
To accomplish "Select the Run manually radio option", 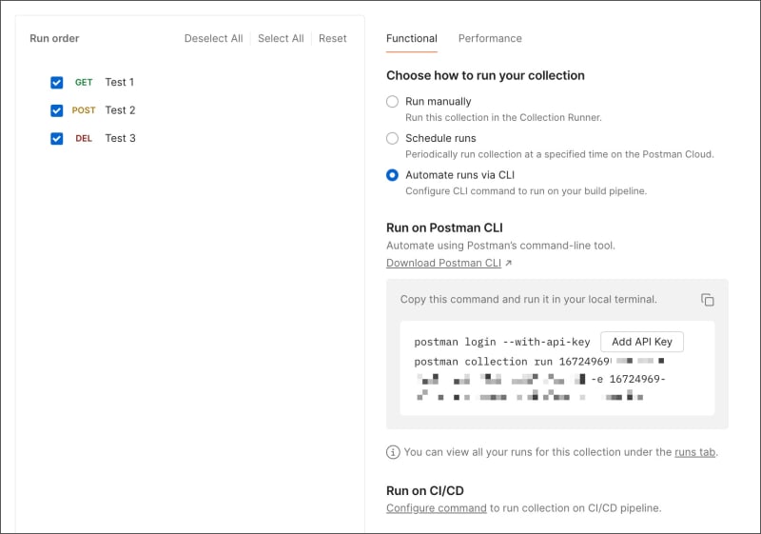I will (392, 102).
